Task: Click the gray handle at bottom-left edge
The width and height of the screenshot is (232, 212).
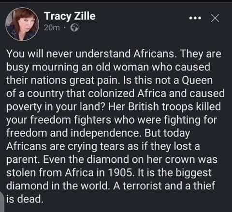Action: click(2, 202)
